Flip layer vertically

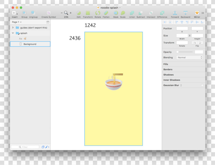click(200, 43)
